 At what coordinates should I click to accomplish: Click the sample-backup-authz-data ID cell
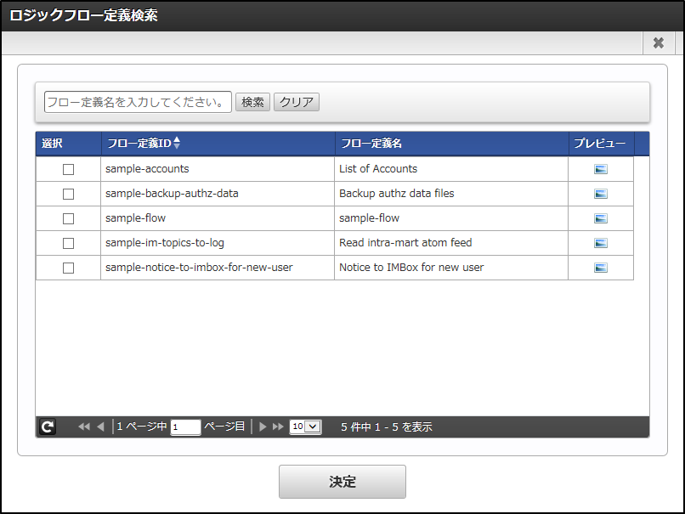click(x=218, y=194)
